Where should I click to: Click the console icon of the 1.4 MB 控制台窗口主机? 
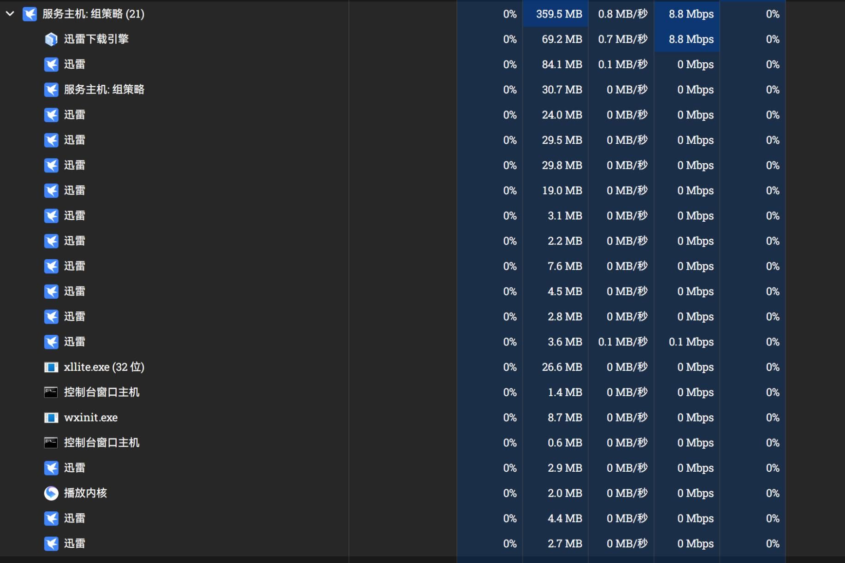point(51,392)
